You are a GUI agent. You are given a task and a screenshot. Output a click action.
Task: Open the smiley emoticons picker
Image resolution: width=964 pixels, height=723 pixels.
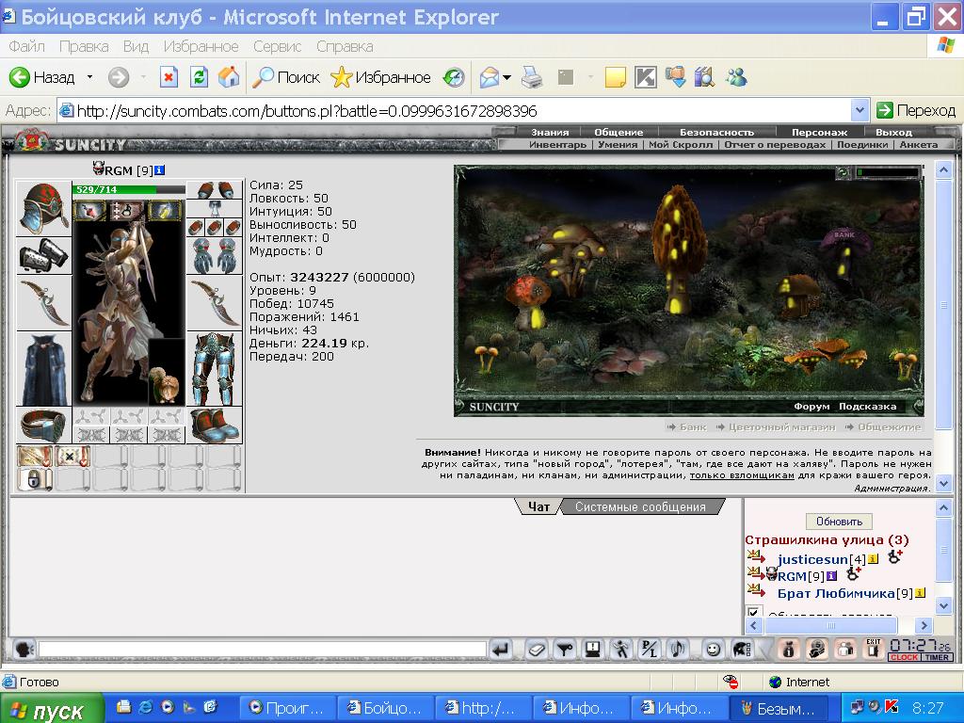[713, 650]
